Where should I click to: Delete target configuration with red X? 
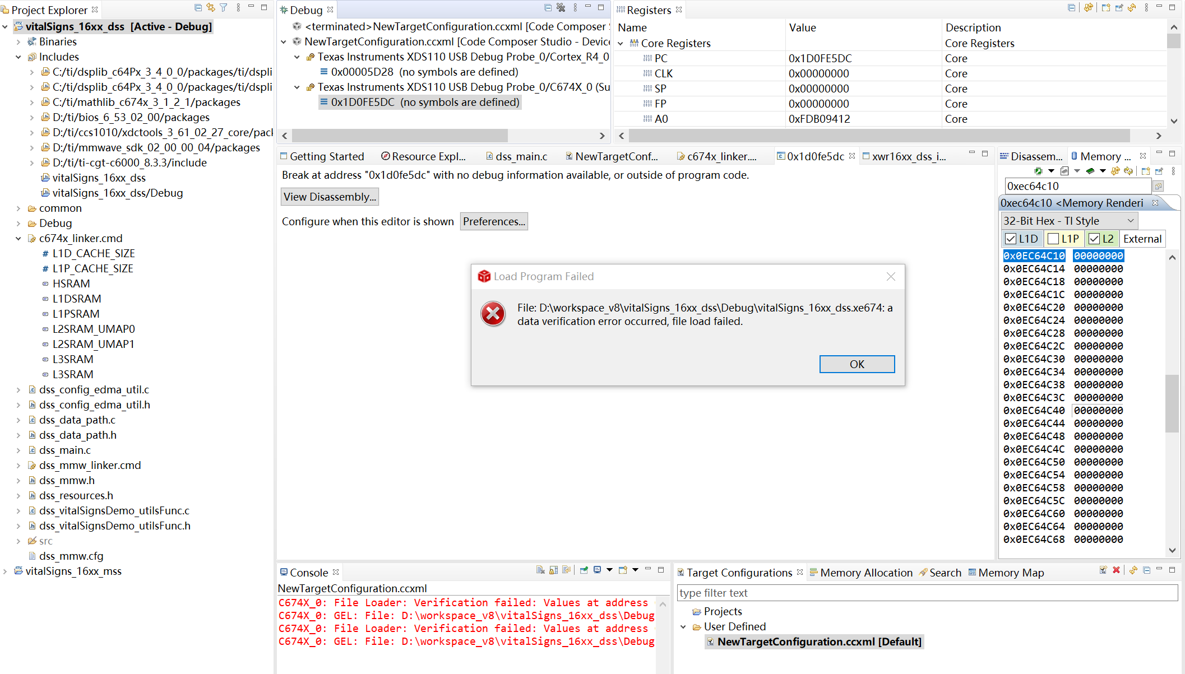1116,570
